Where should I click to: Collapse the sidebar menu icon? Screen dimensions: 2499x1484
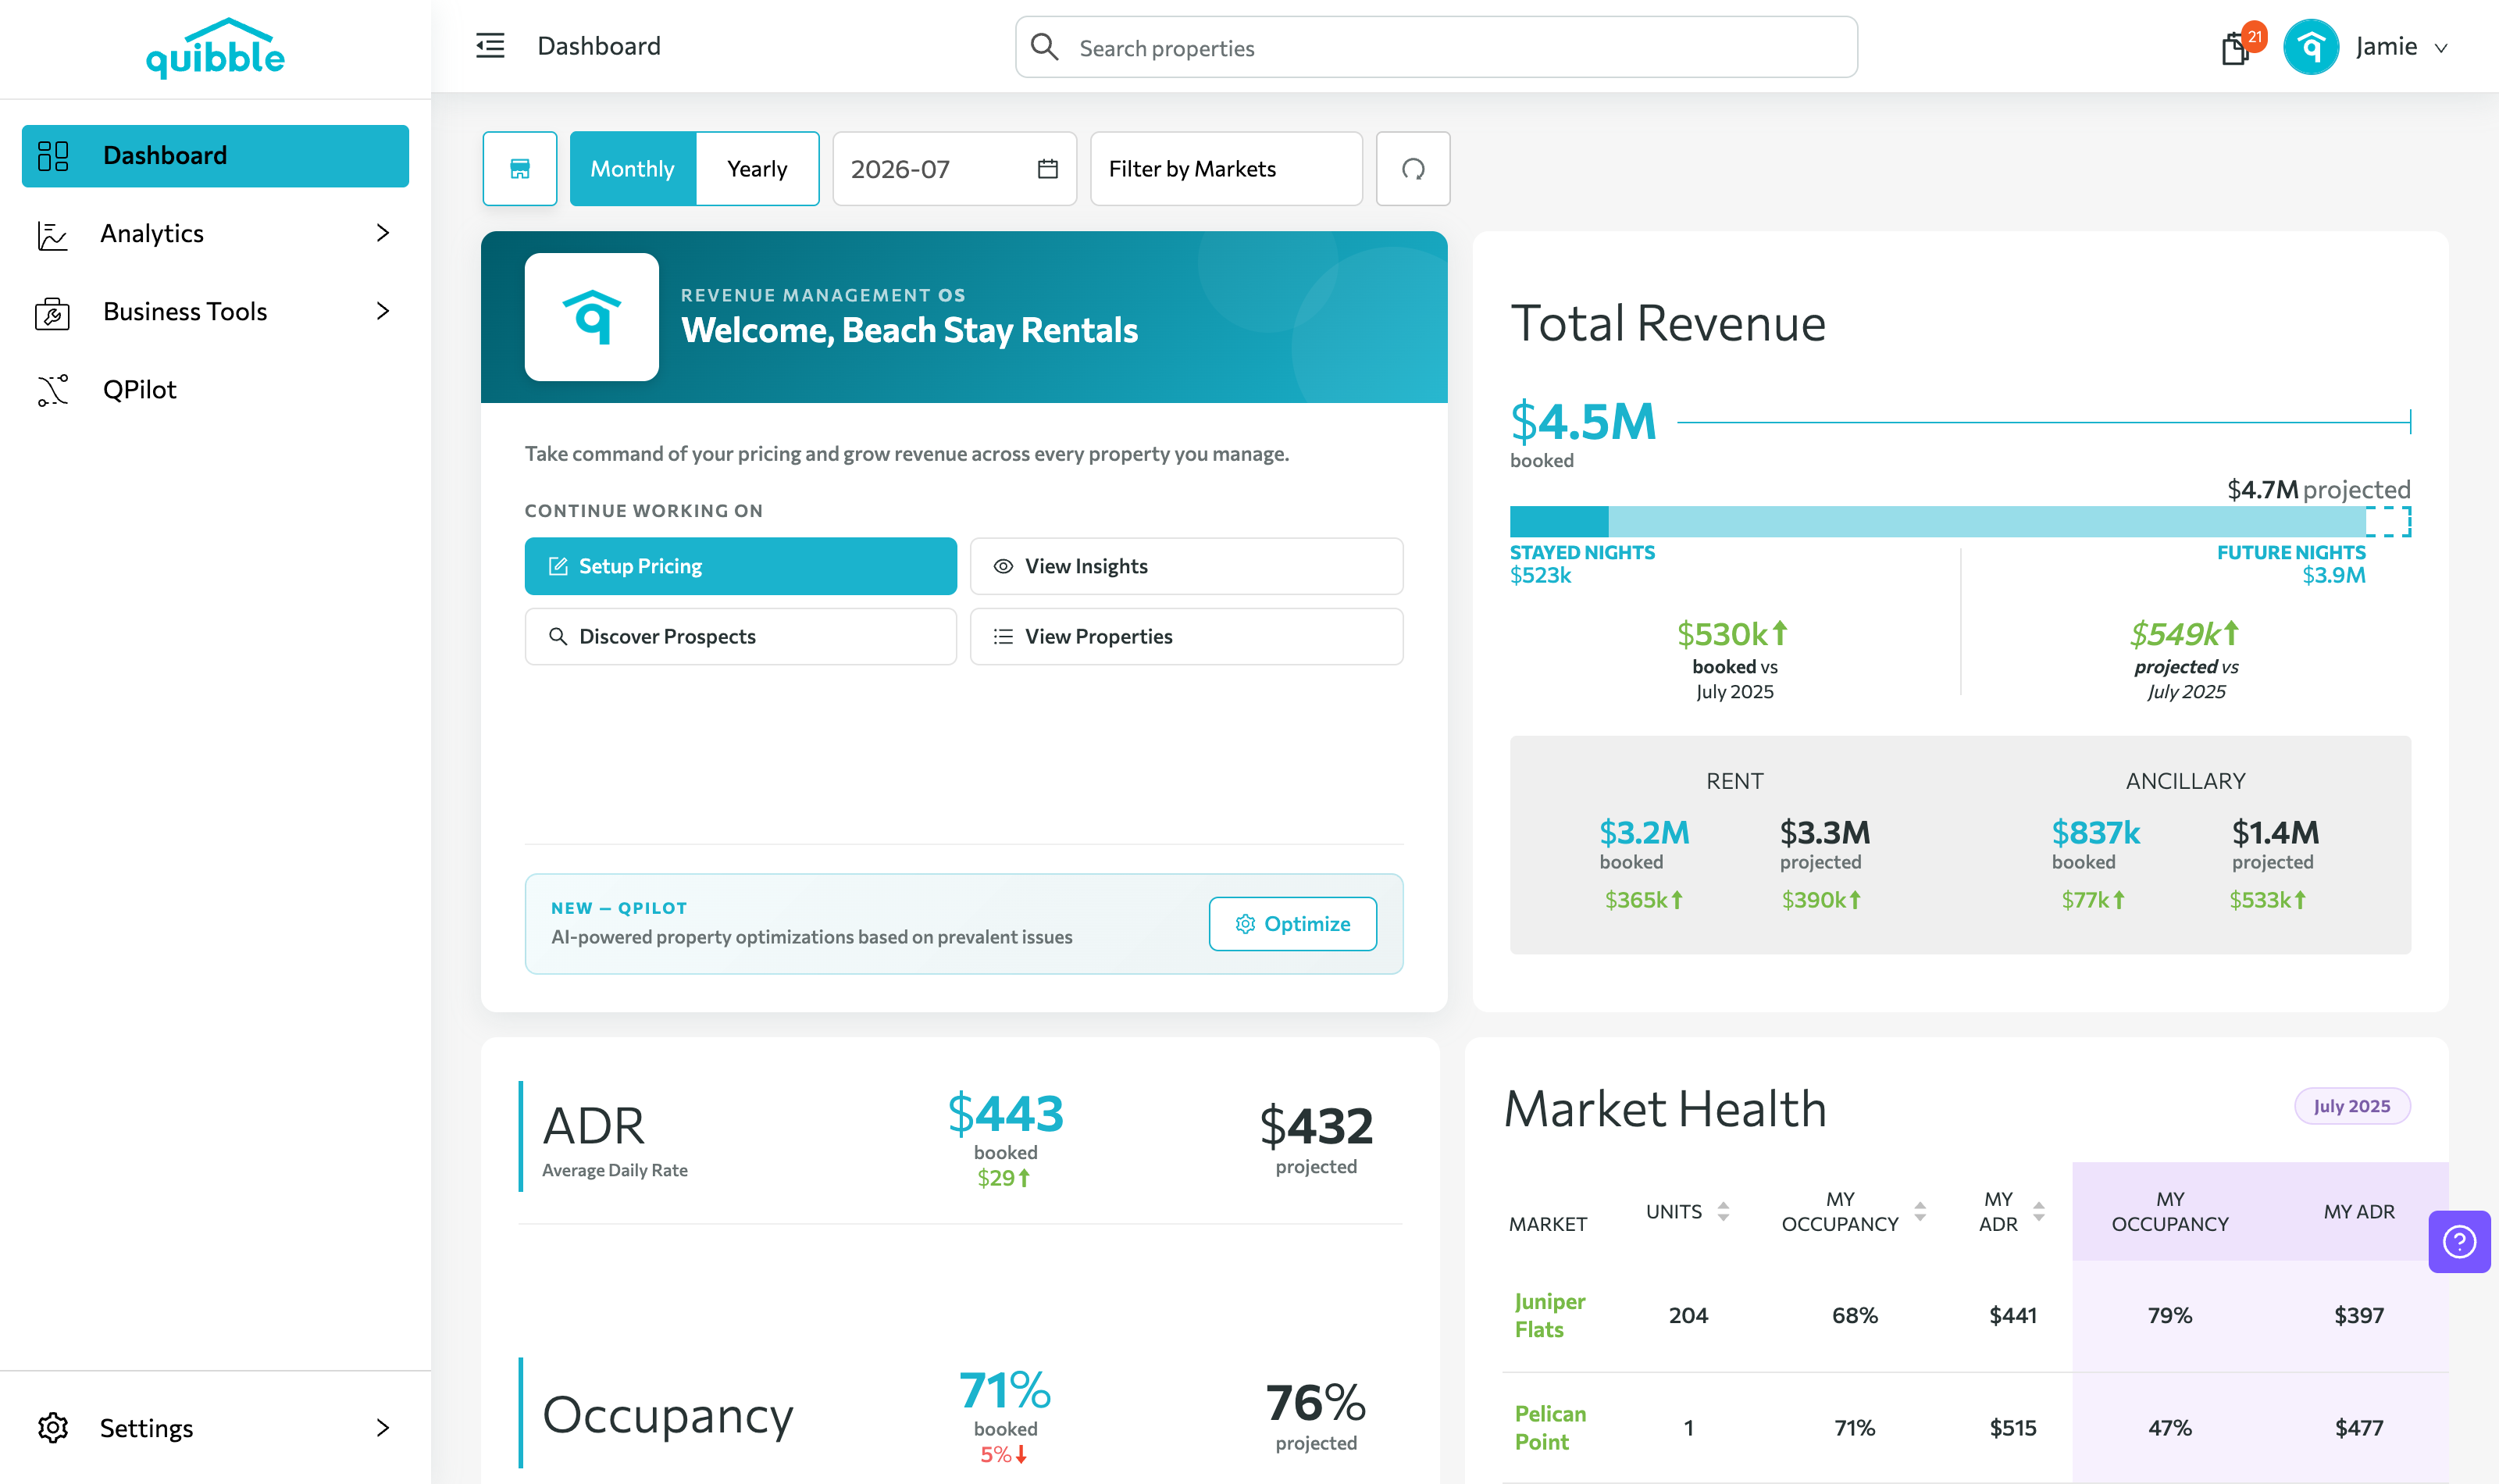(x=490, y=46)
